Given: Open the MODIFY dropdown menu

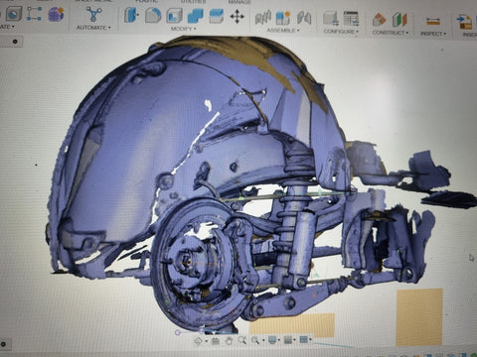Looking at the screenshot, I should (183, 29).
